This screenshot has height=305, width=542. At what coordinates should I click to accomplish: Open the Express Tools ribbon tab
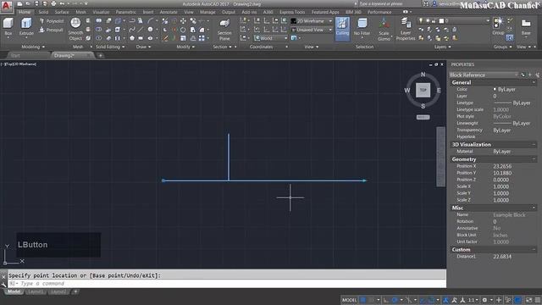tap(292, 12)
